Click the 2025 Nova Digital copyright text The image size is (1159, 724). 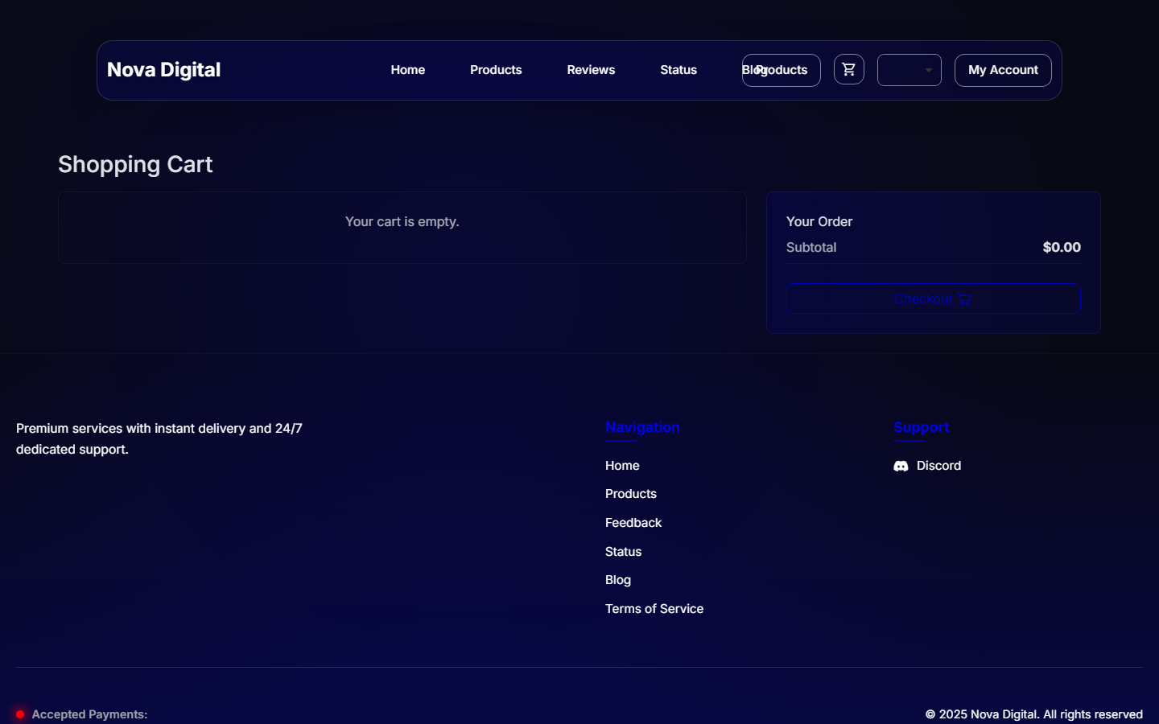pos(1033,714)
